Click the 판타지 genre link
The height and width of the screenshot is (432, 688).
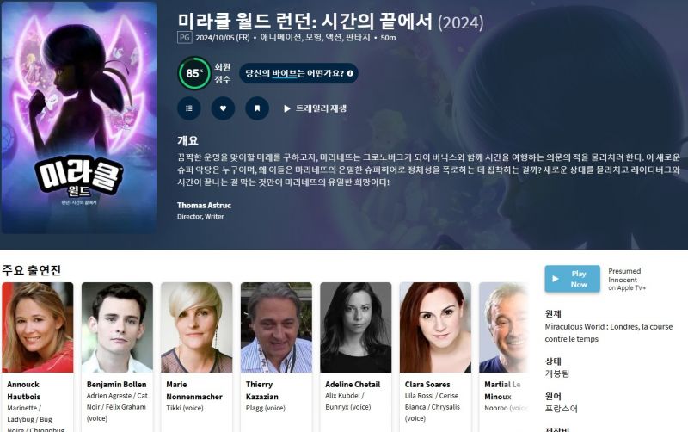pyautogui.click(x=358, y=38)
